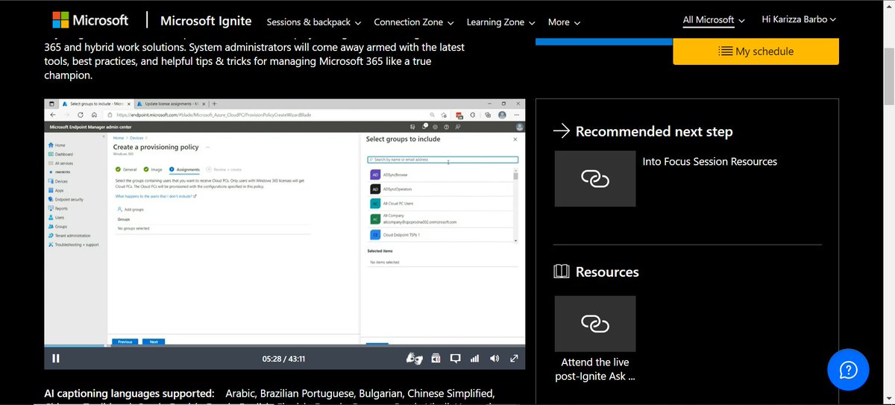Click the My schedule button
The height and width of the screenshot is (405, 895).
click(756, 51)
